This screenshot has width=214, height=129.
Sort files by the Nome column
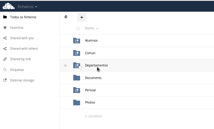pos(91,28)
